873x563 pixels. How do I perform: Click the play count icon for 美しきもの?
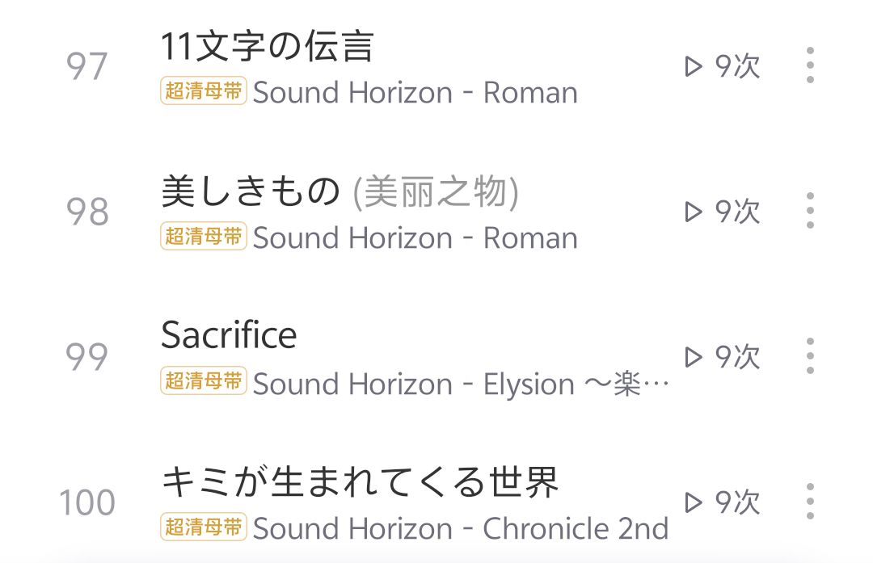(x=693, y=212)
